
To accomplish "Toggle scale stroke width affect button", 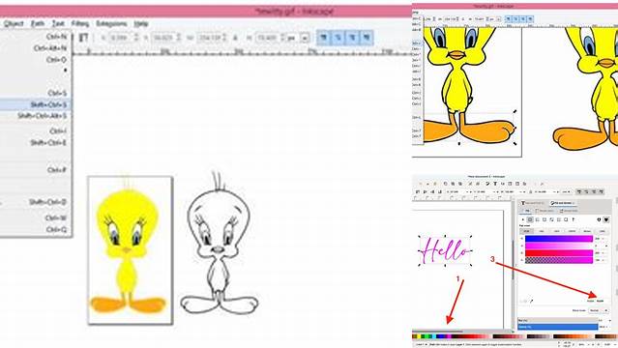I will 324,38.
